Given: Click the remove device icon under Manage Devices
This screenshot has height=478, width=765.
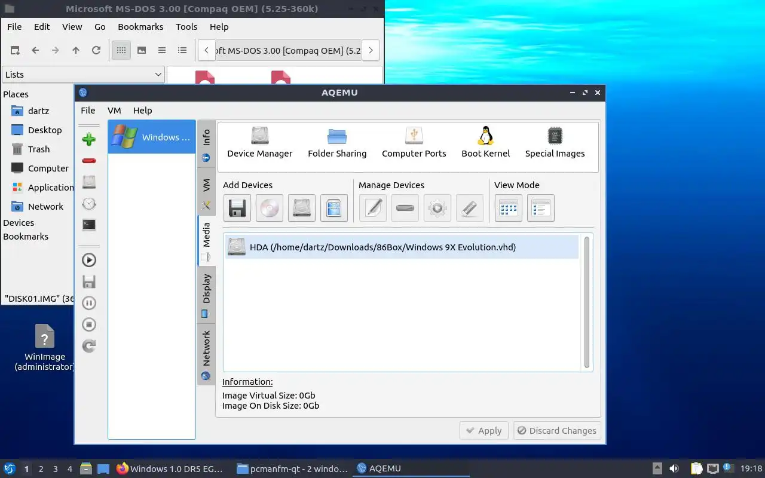Looking at the screenshot, I should 405,209.
